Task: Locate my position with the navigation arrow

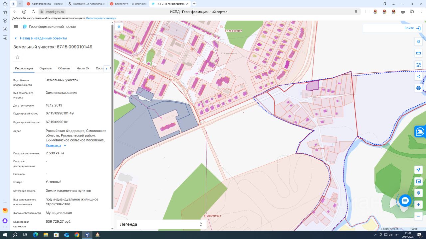Action: [418, 170]
